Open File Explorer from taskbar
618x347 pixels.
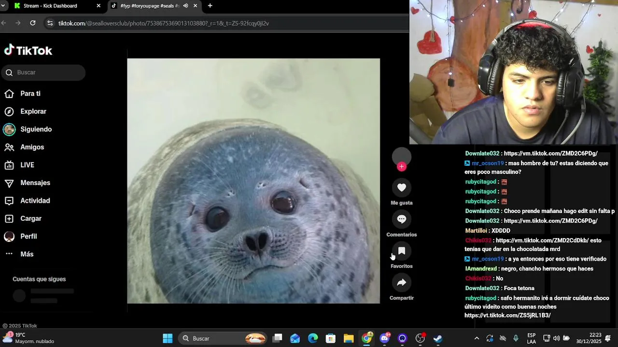pos(349,338)
